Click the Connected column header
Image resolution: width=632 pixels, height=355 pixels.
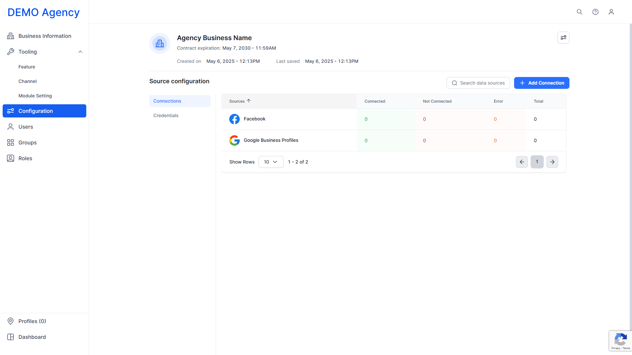tap(375, 101)
